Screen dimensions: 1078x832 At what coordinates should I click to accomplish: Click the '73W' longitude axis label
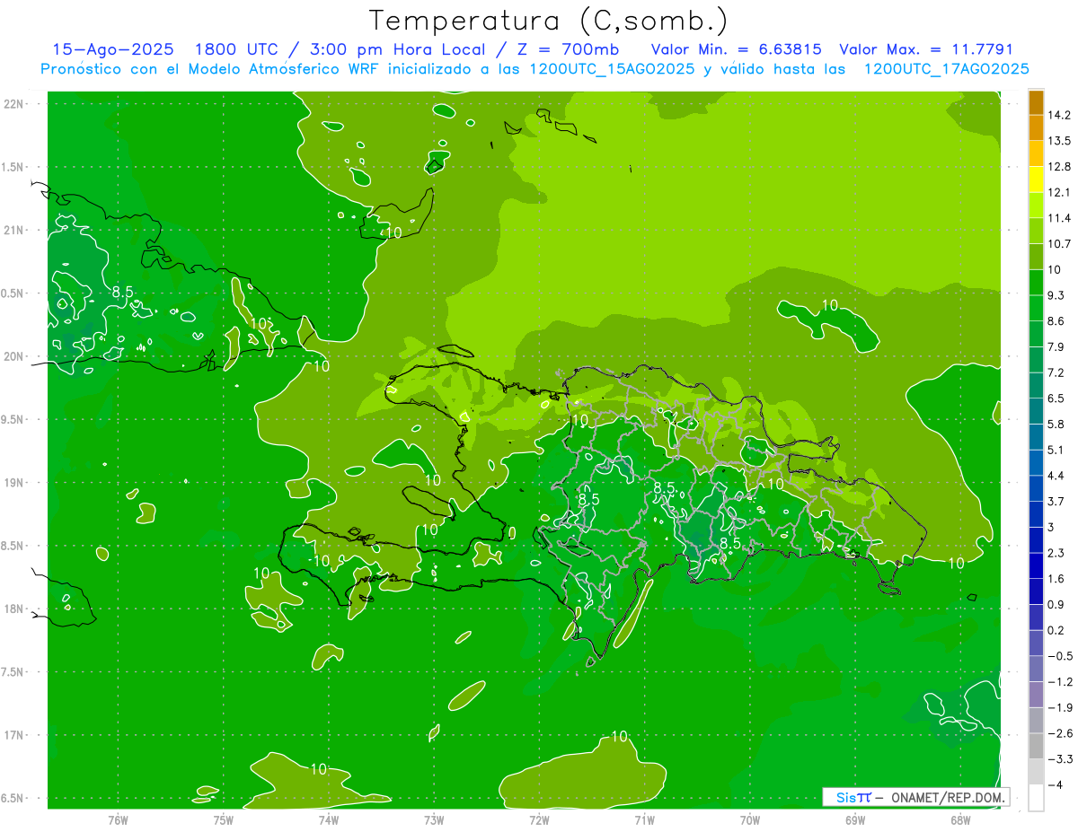434,819
